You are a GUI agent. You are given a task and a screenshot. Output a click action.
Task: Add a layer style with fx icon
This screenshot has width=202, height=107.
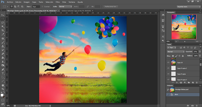177,83
